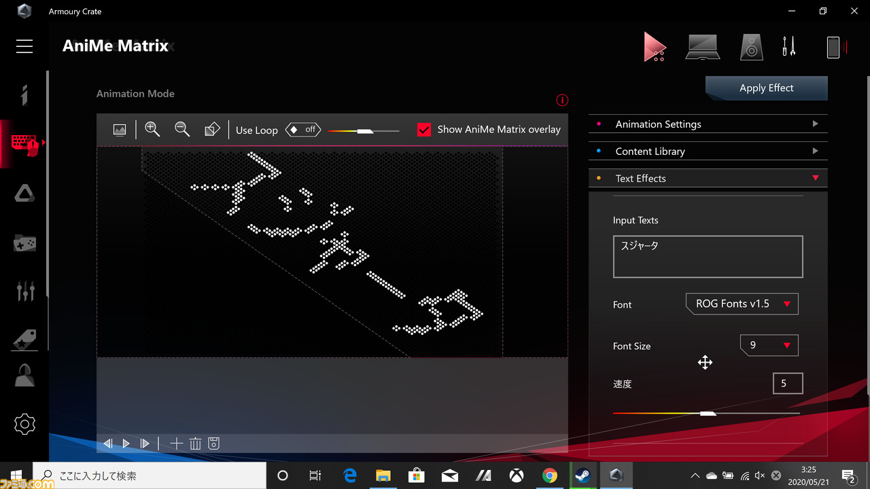870x489 pixels.
Task: Click the rotate canvas icon
Action: pyautogui.click(x=212, y=129)
